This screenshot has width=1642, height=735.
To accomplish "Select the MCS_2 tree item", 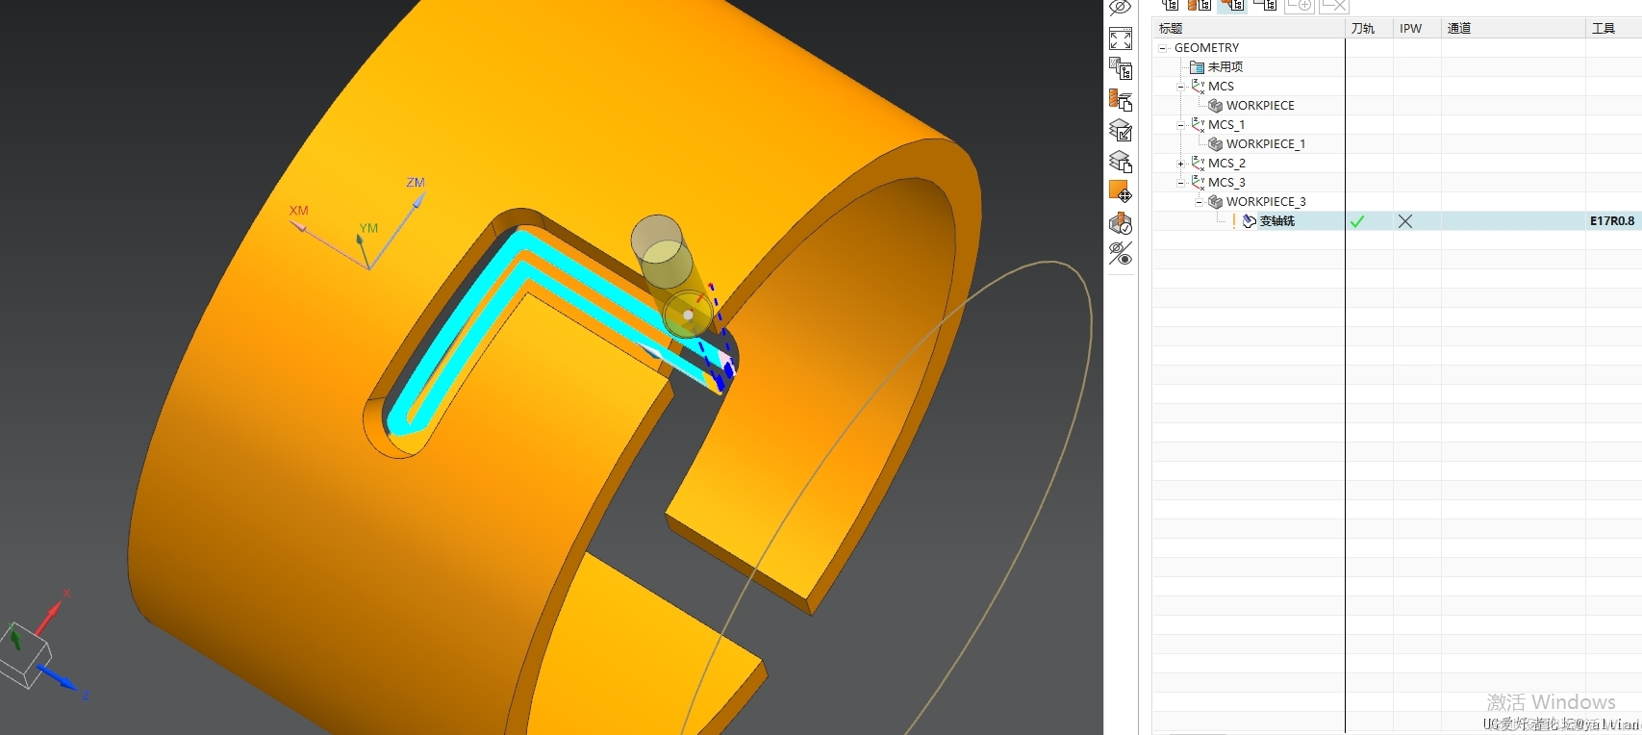I will [1226, 164].
